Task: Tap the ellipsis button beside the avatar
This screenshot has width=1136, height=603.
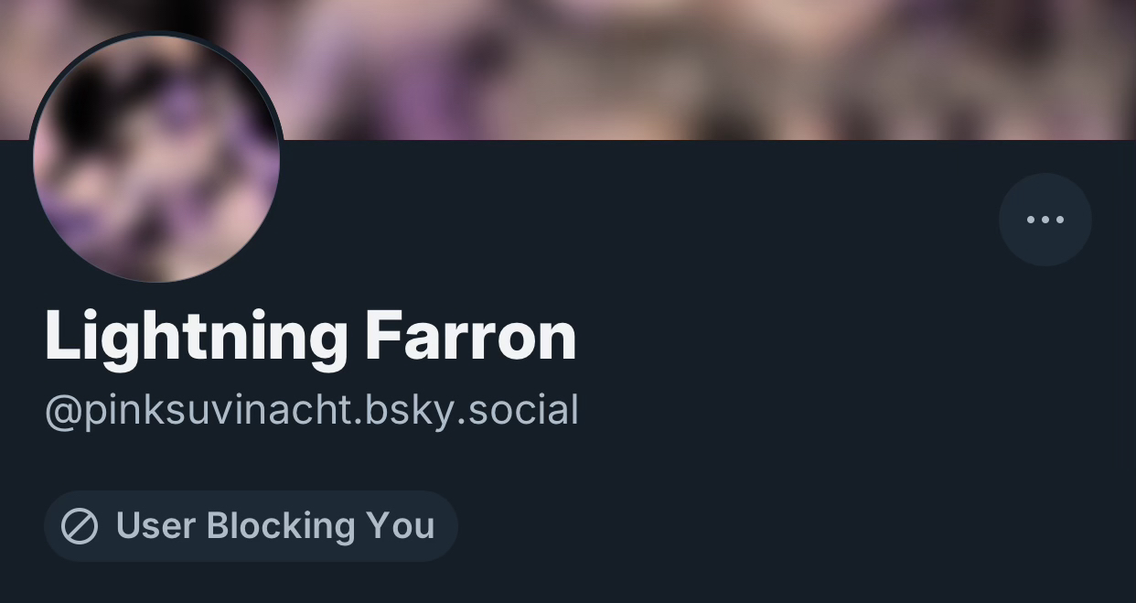Action: pos(1045,220)
